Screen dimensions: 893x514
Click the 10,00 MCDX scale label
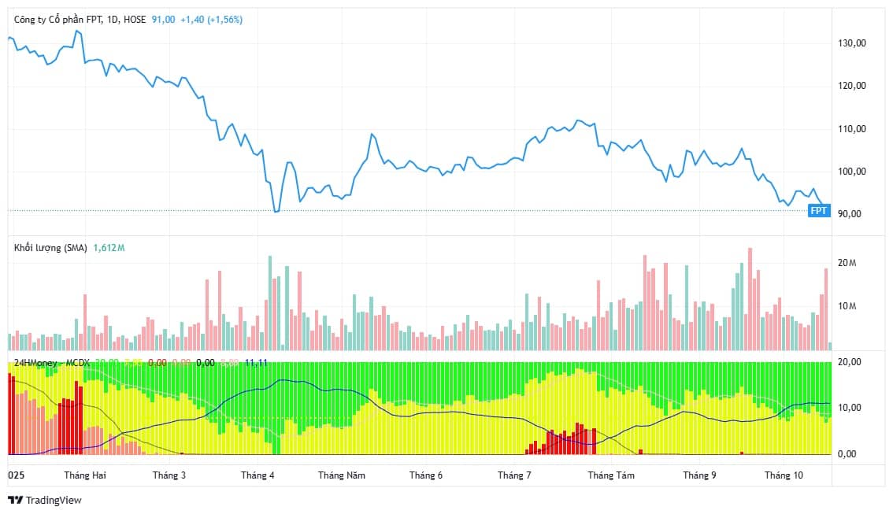click(853, 408)
